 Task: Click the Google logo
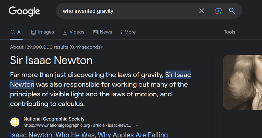[x=24, y=11]
